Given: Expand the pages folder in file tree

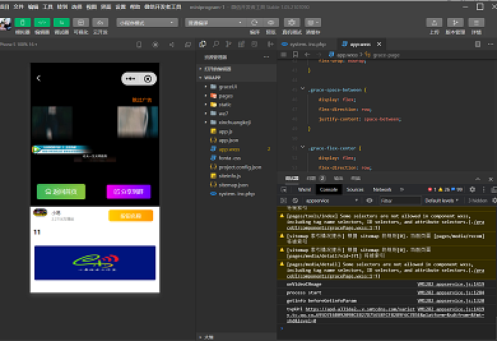Looking at the screenshot, I should click(x=206, y=96).
